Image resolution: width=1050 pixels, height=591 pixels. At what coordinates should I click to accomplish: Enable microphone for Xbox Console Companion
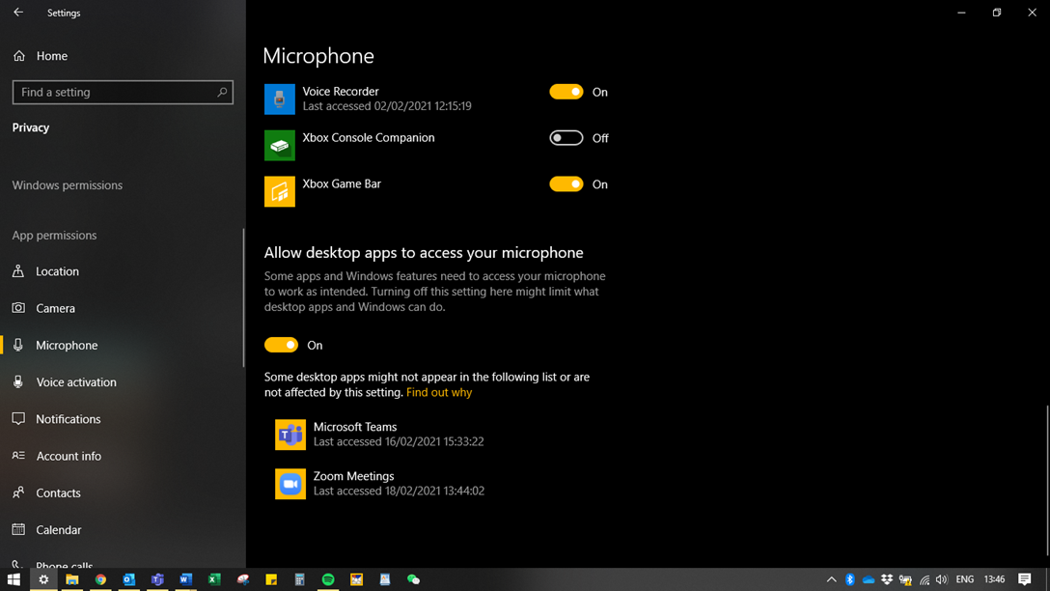point(566,138)
